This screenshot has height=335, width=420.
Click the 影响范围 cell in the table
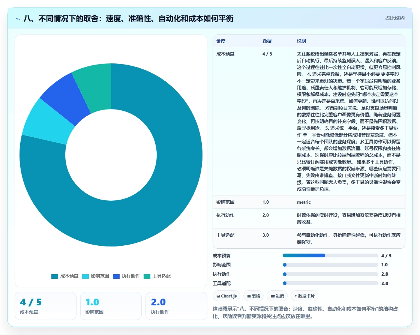225,202
